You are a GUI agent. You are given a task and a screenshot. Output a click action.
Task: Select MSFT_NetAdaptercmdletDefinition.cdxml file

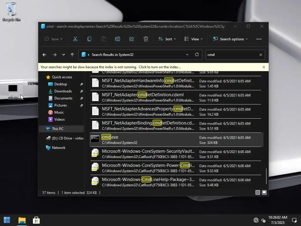176,97
